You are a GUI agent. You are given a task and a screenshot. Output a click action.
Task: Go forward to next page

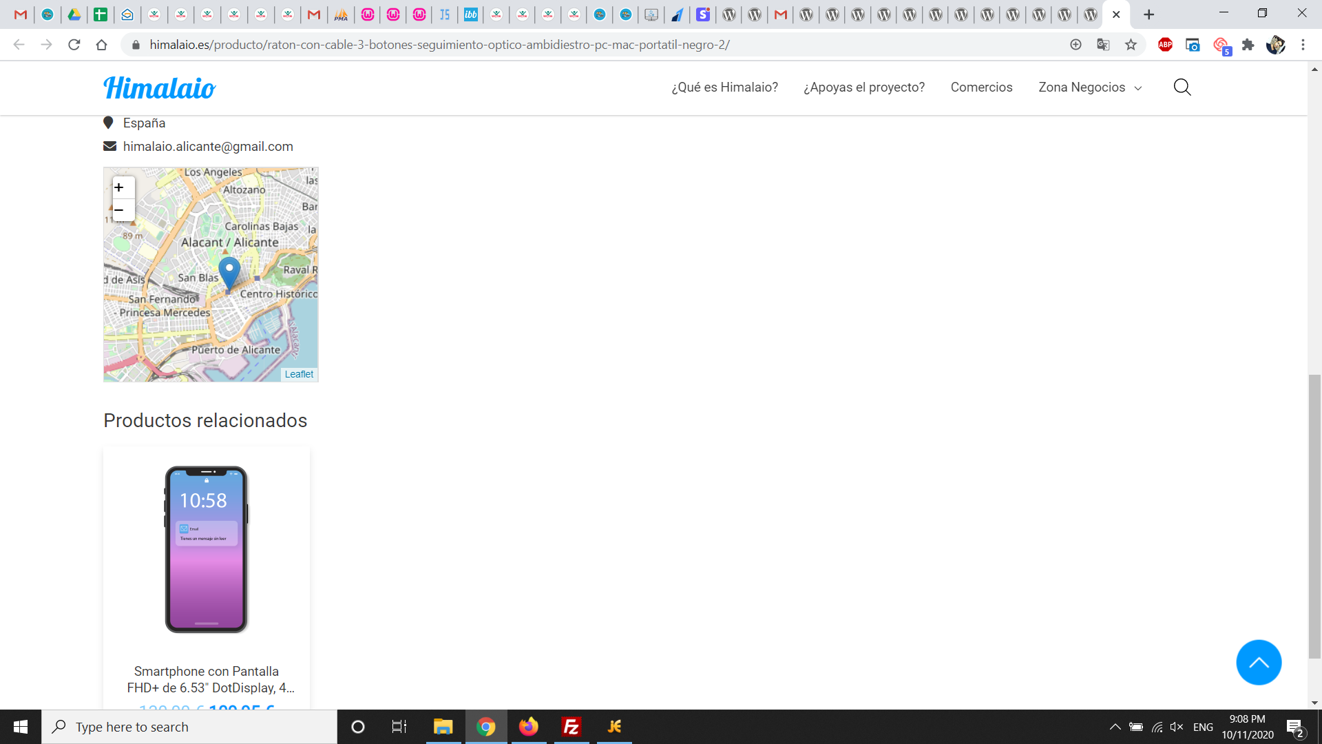[47, 45]
